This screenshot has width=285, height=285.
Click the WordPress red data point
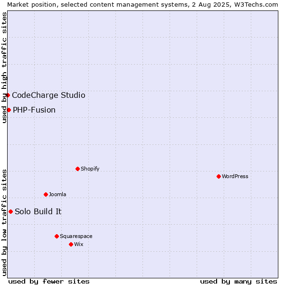point(218,177)
